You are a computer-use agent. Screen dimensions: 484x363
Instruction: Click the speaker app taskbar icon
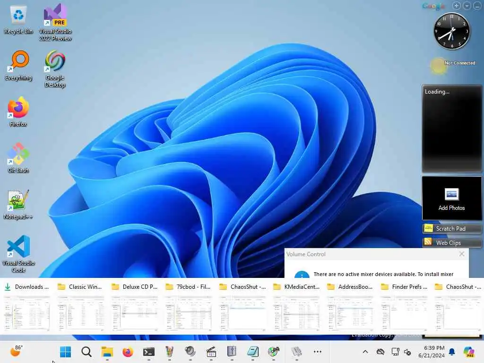tap(190, 352)
